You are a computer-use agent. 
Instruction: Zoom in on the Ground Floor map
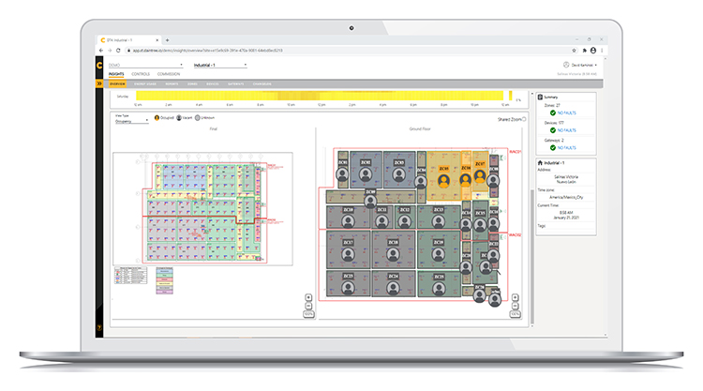click(x=516, y=297)
